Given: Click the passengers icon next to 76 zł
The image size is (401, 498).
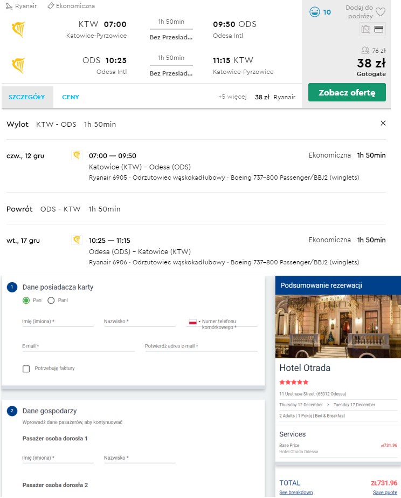Looking at the screenshot, I should 365,50.
